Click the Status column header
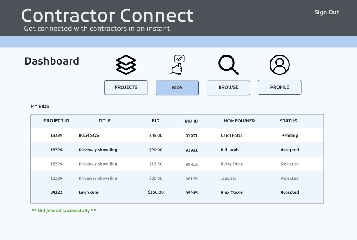The height and width of the screenshot is (240, 357). click(288, 121)
